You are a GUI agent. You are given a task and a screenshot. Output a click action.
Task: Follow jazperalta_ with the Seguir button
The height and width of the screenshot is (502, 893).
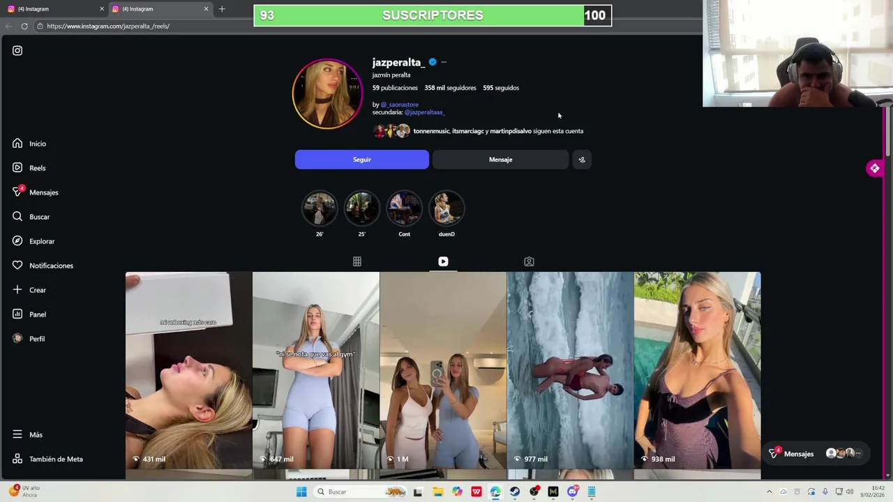point(362,160)
